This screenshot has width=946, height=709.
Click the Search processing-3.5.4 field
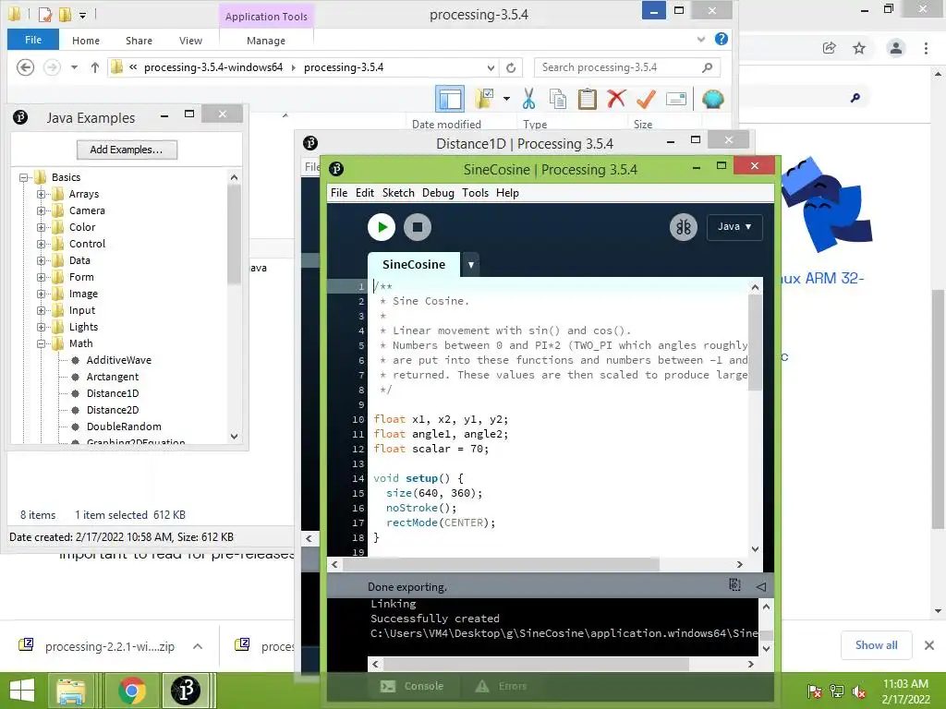(627, 67)
